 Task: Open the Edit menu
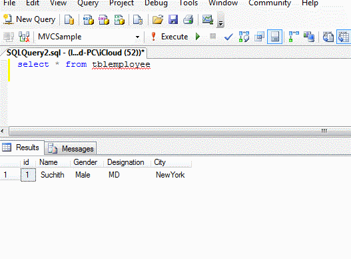point(33,3)
